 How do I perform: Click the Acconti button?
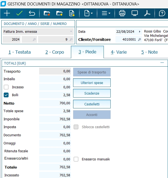[x=92, y=115]
